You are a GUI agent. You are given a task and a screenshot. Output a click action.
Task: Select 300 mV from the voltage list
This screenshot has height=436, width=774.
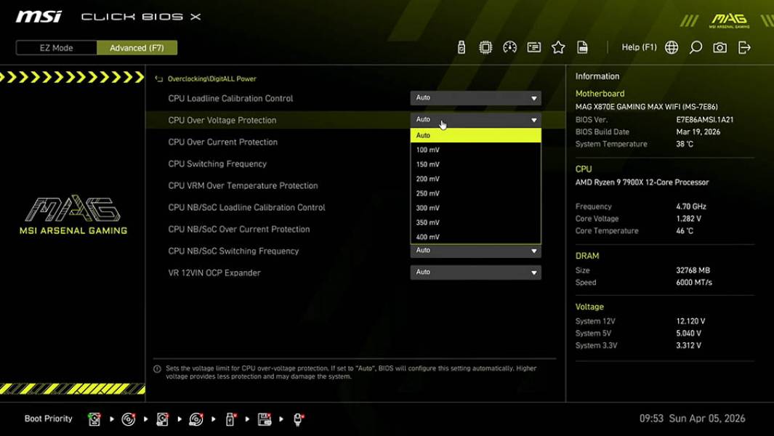coord(476,207)
